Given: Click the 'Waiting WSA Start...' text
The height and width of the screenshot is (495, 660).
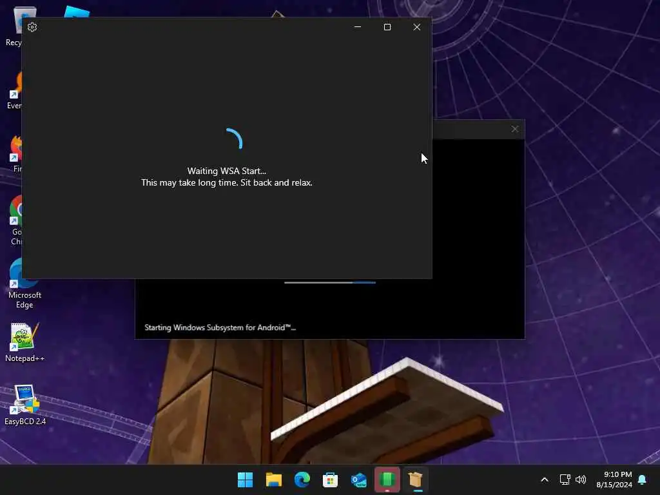Looking at the screenshot, I should (x=226, y=171).
